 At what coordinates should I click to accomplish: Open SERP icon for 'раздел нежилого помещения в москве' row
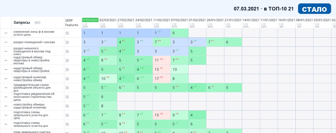[67, 51]
